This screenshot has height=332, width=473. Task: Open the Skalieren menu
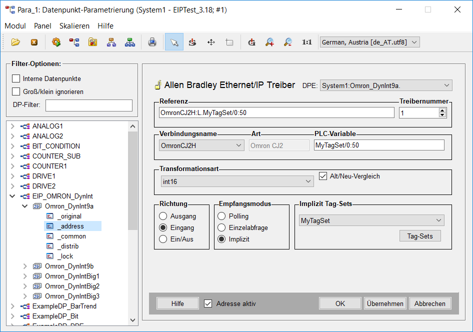pyautogui.click(x=74, y=26)
